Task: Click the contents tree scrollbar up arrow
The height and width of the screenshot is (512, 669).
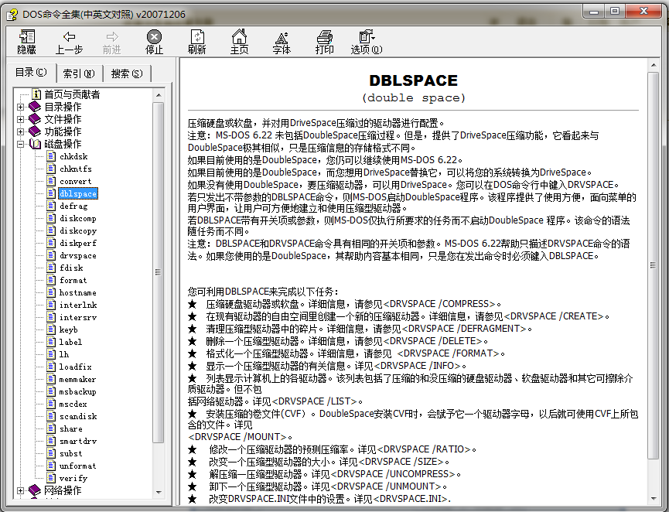Action: pyautogui.click(x=159, y=94)
